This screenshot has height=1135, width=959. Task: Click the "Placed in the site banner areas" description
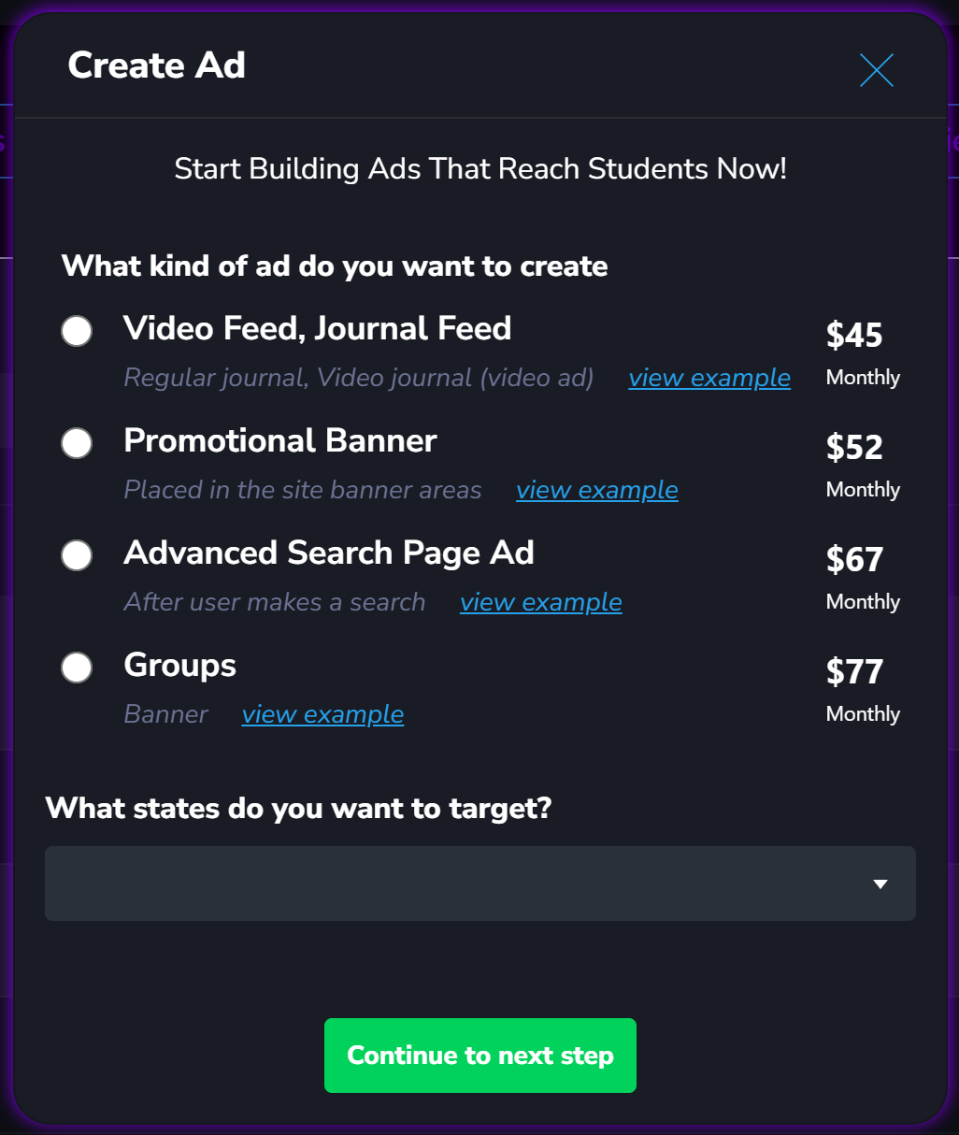pyautogui.click(x=302, y=490)
